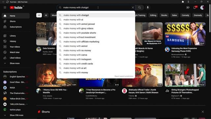
Task: Choose suggestion make money with credit cards
Action: pos(96,64)
